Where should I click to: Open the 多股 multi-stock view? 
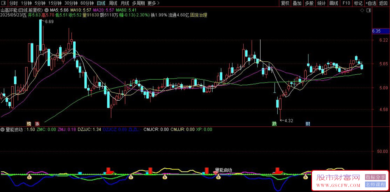(x=309, y=3)
